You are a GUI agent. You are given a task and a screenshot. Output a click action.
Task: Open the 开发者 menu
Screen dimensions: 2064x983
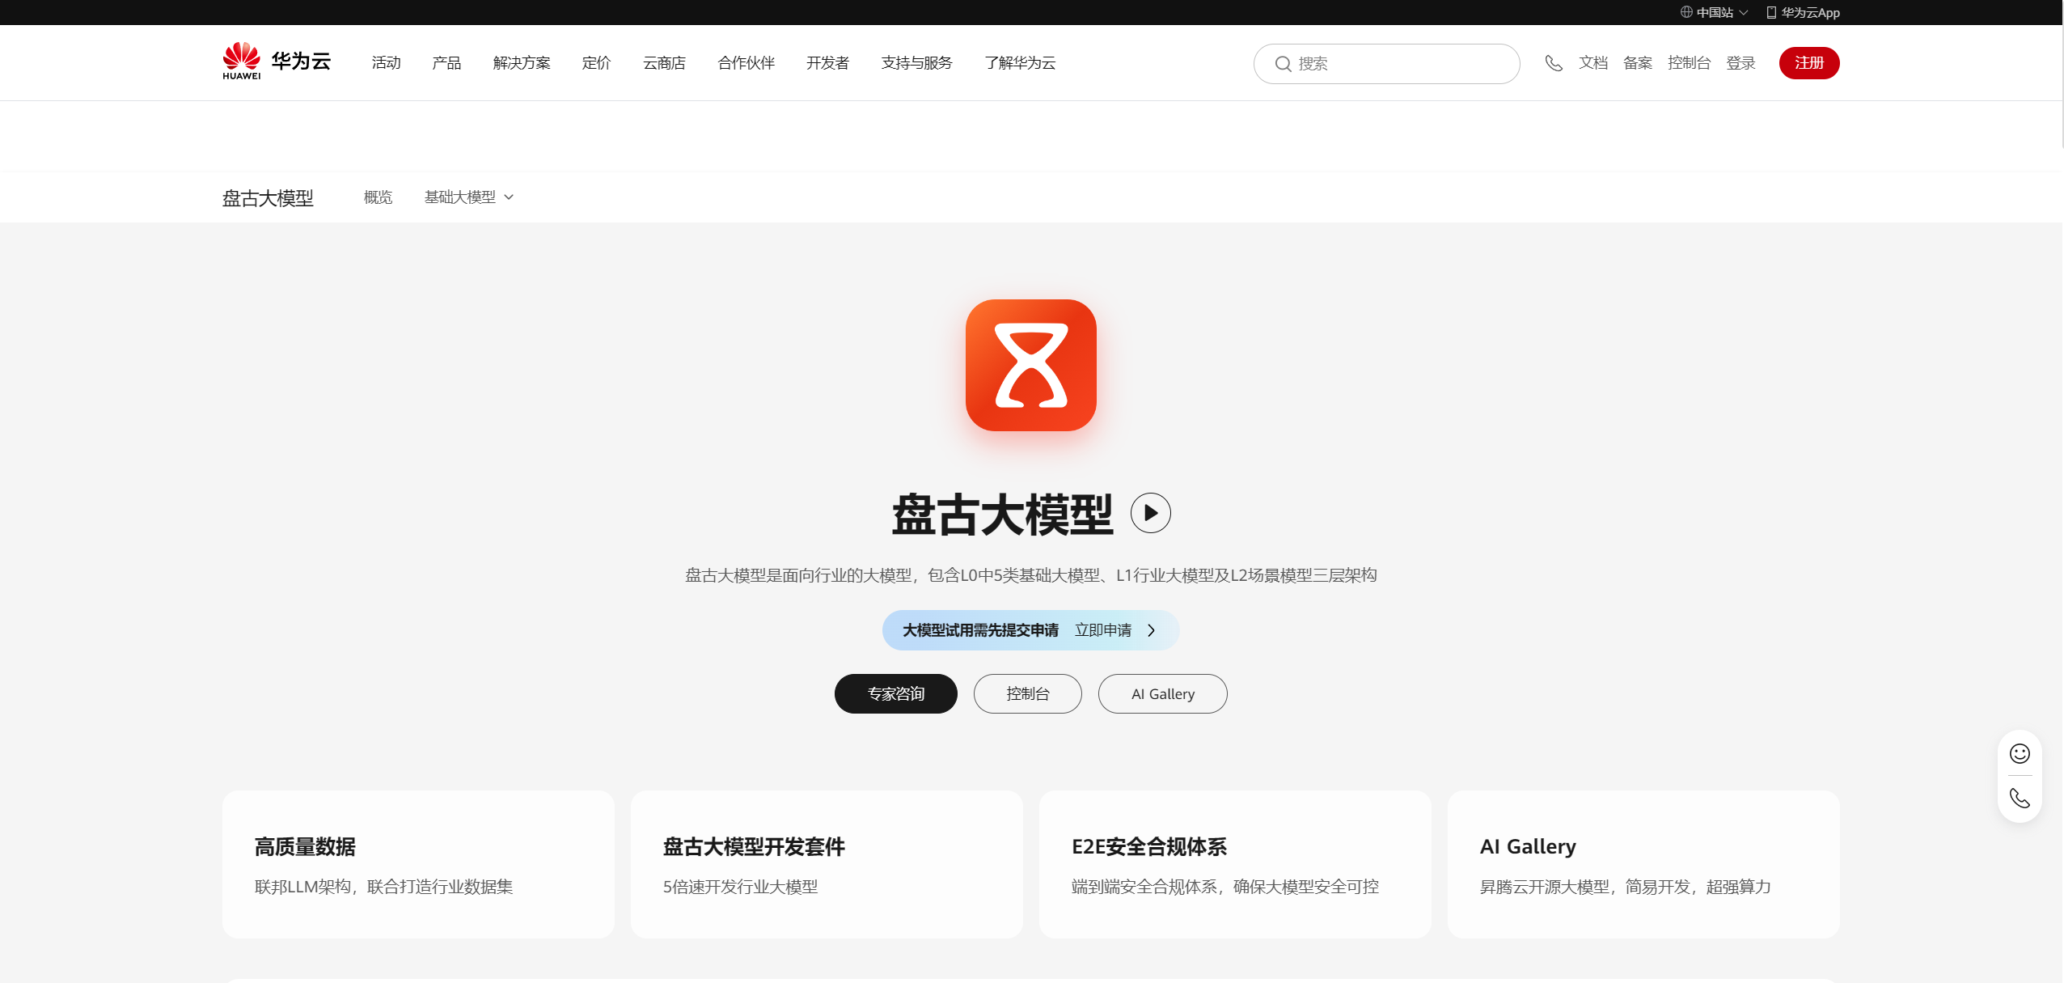point(827,62)
